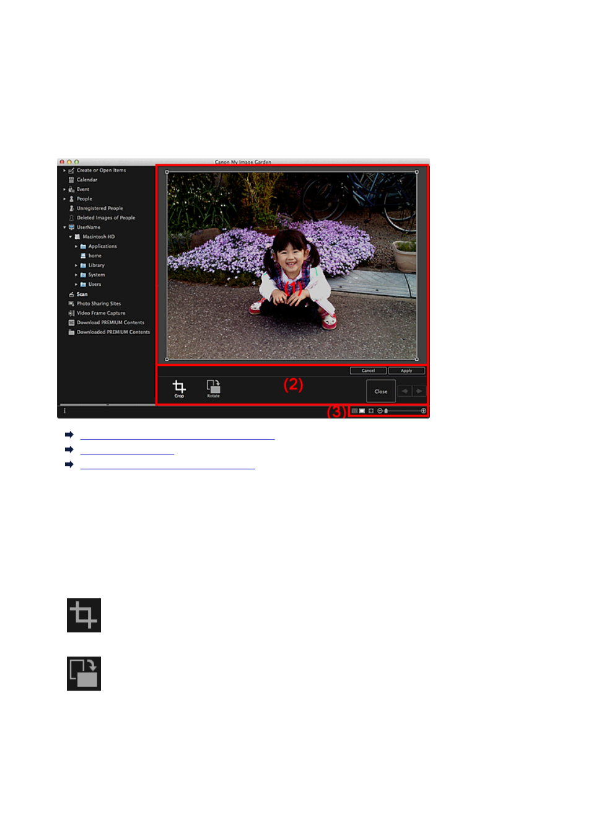Viewport: 591px width, 837px height.
Task: Click the information icon at bottom-left
Action: click(x=64, y=411)
